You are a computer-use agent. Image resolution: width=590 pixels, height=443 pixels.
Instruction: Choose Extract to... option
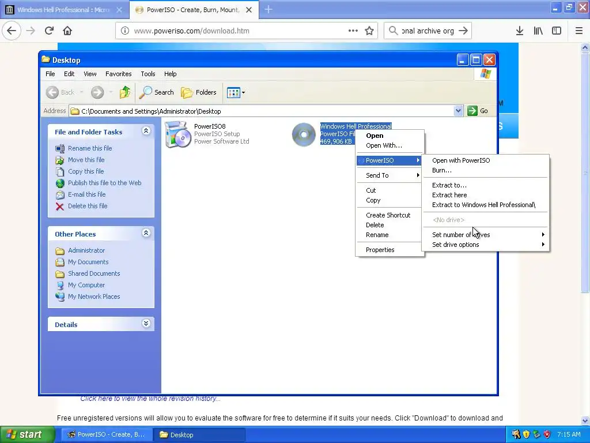tap(486, 185)
